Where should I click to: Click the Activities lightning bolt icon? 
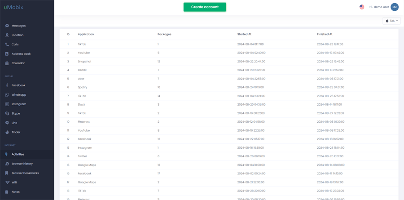point(7,154)
